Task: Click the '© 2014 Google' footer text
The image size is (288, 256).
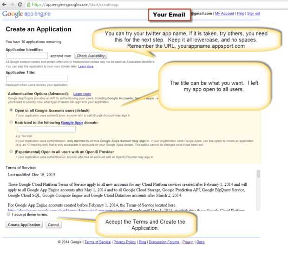Action: click(69, 242)
